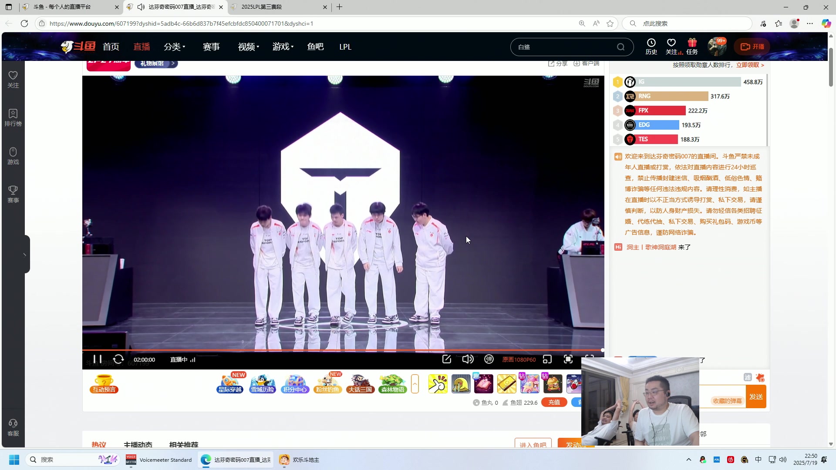Expand activity list with up chevron
Screen dimensions: 836x470
(415, 384)
